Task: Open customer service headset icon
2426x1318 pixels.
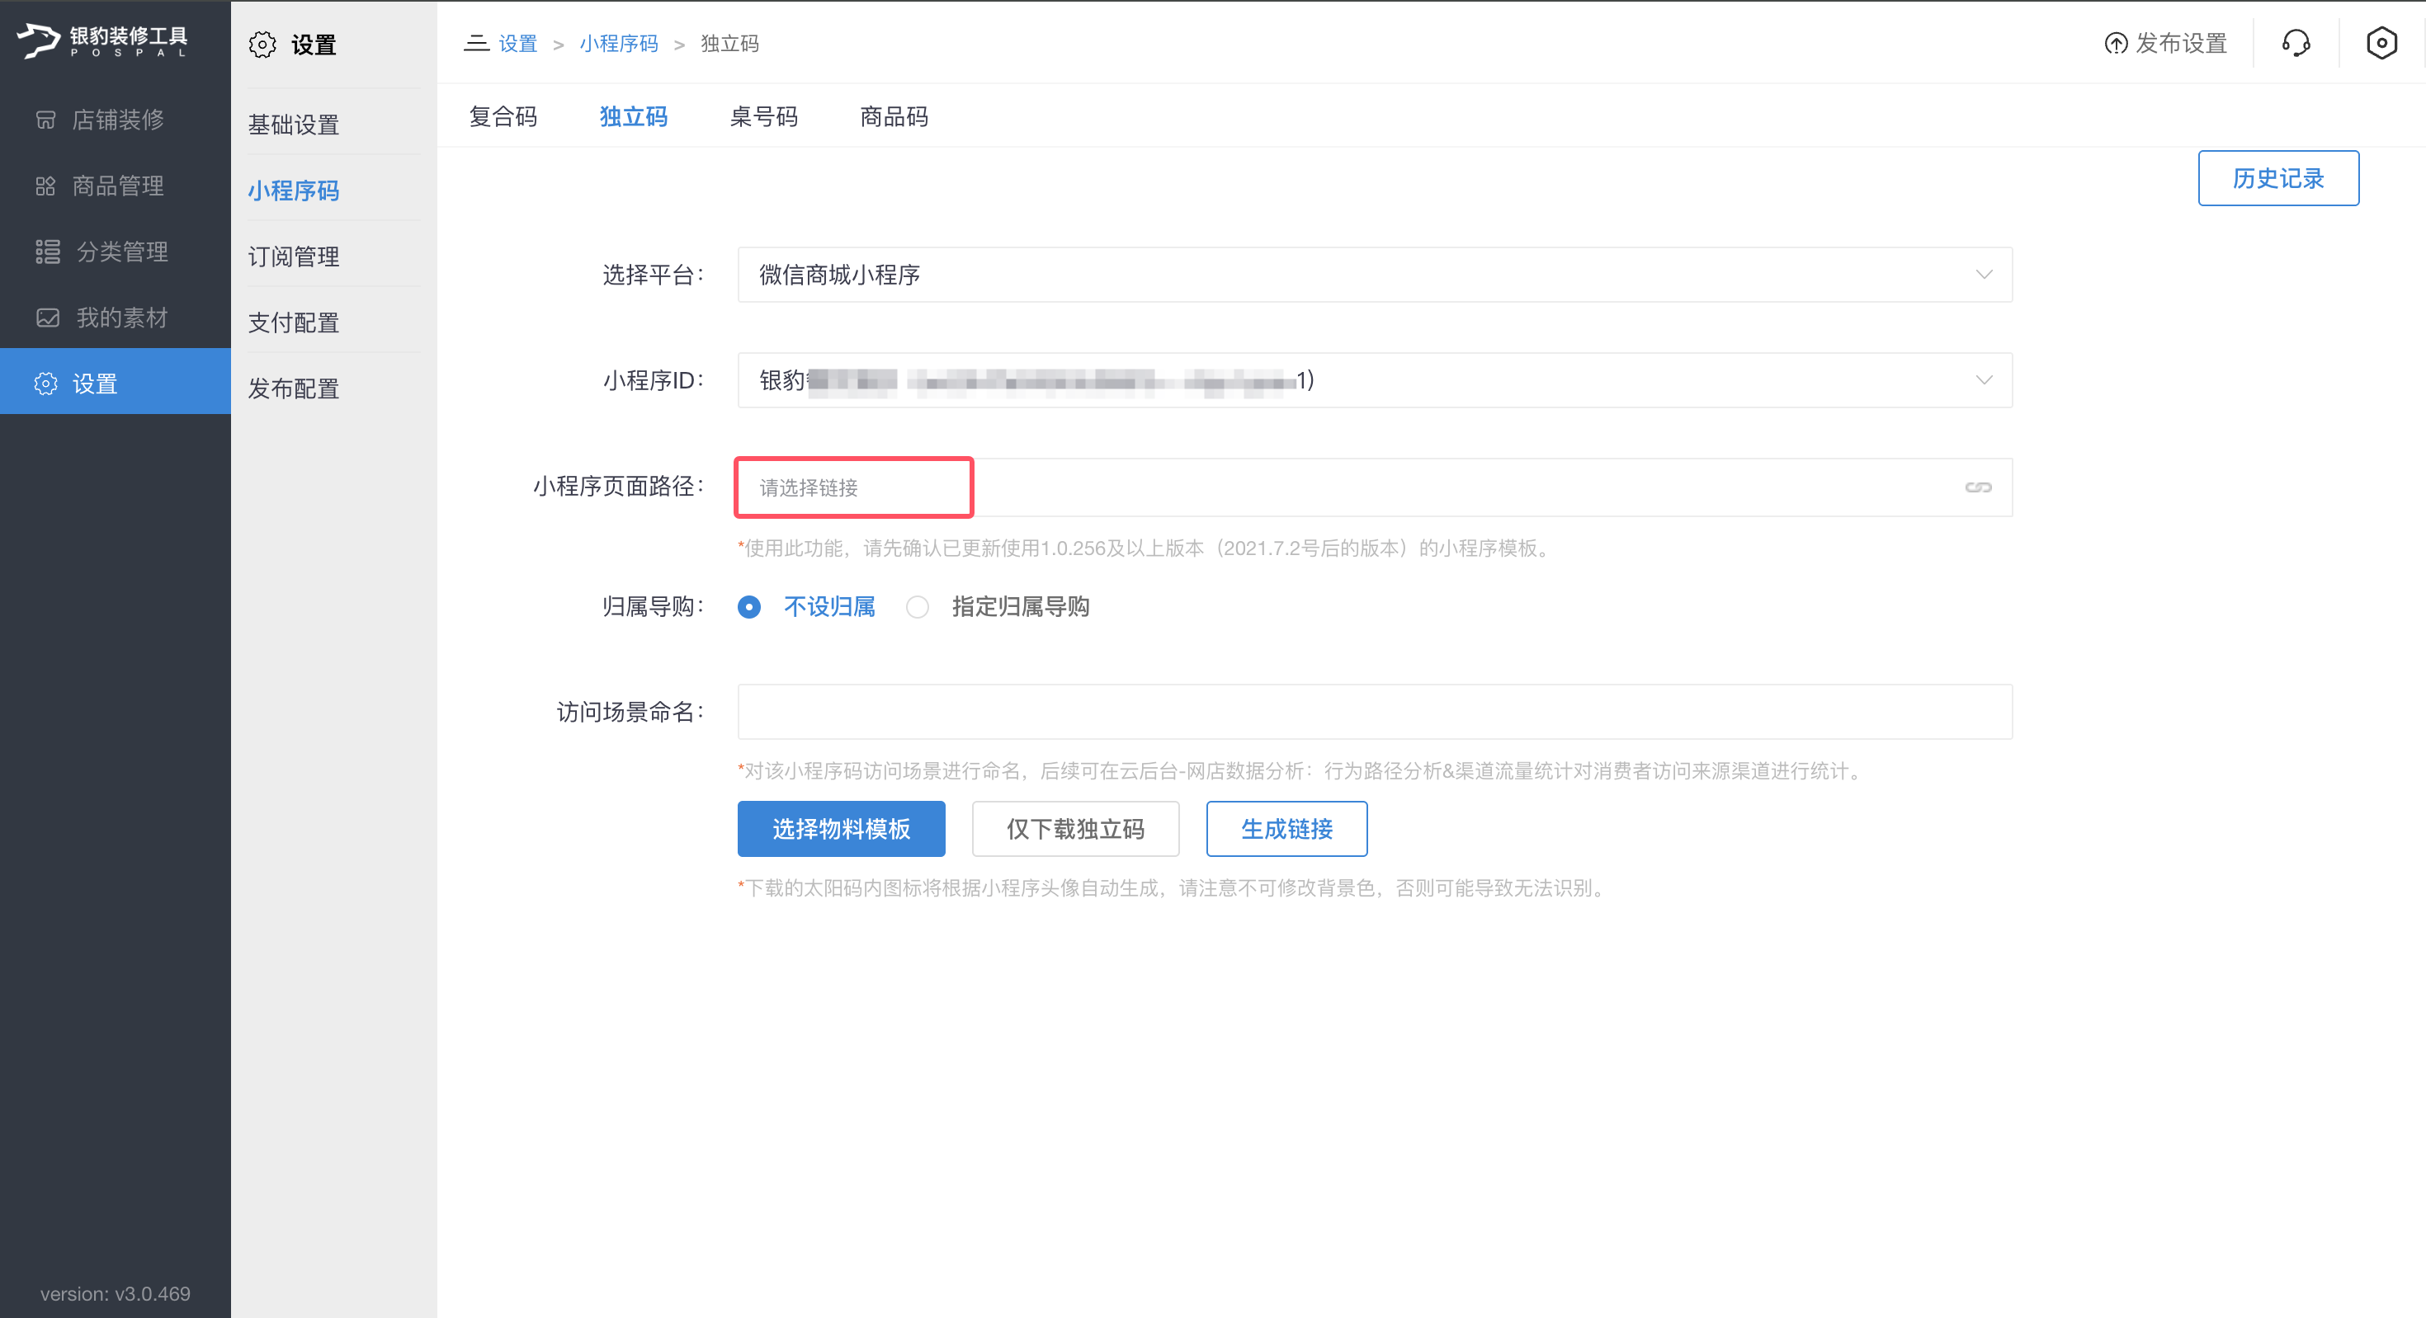Action: (2296, 42)
